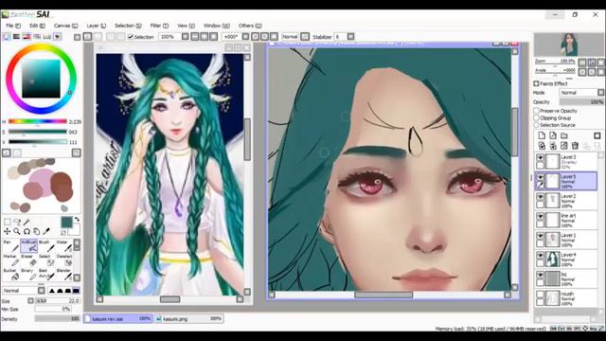
Task: Show the rough layer
Action: coord(540,295)
